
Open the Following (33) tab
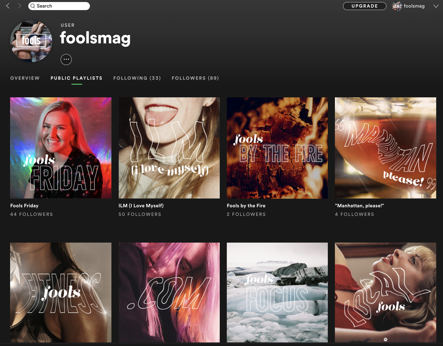pos(137,78)
